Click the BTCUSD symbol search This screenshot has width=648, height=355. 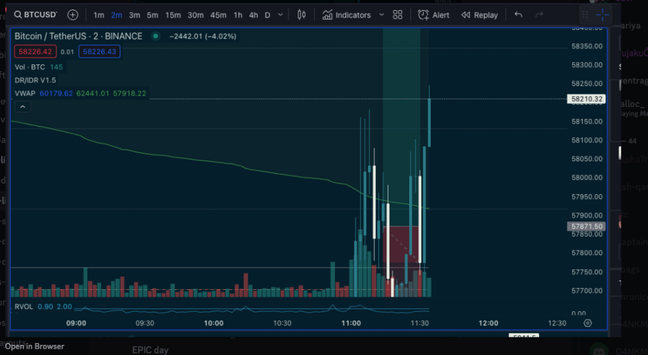35,15
